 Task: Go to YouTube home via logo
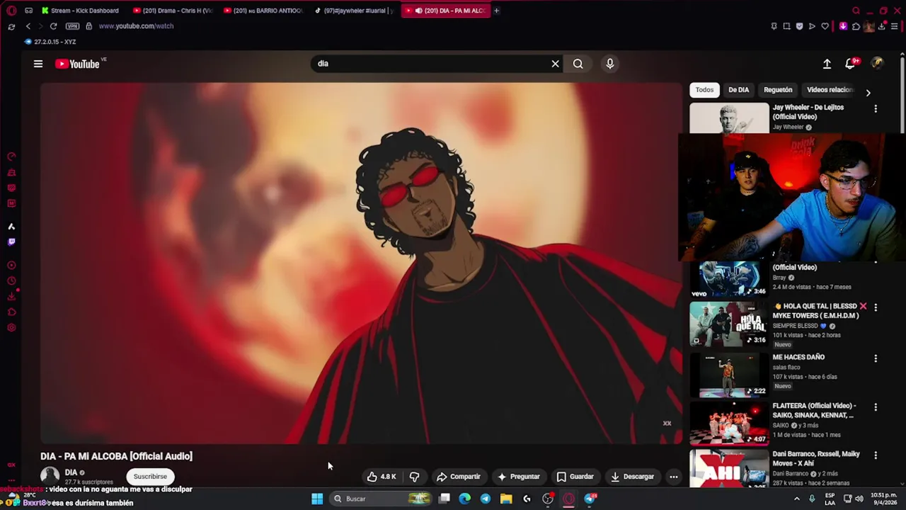point(77,64)
